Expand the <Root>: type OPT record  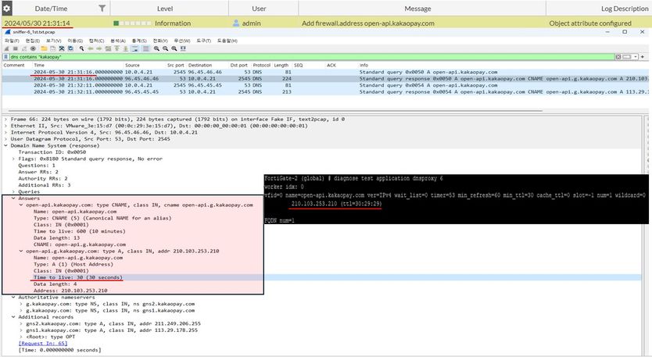tap(21, 337)
